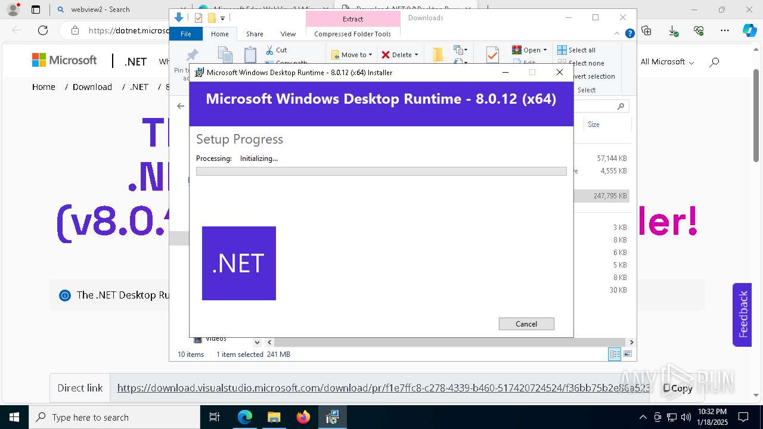Switch to the View ribbon tab
763x429 pixels.
click(x=288, y=34)
